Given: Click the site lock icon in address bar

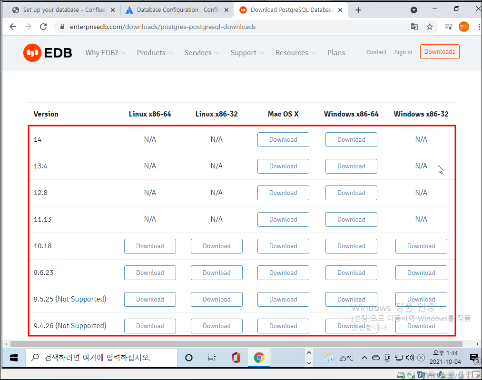Looking at the screenshot, I should click(x=62, y=27).
